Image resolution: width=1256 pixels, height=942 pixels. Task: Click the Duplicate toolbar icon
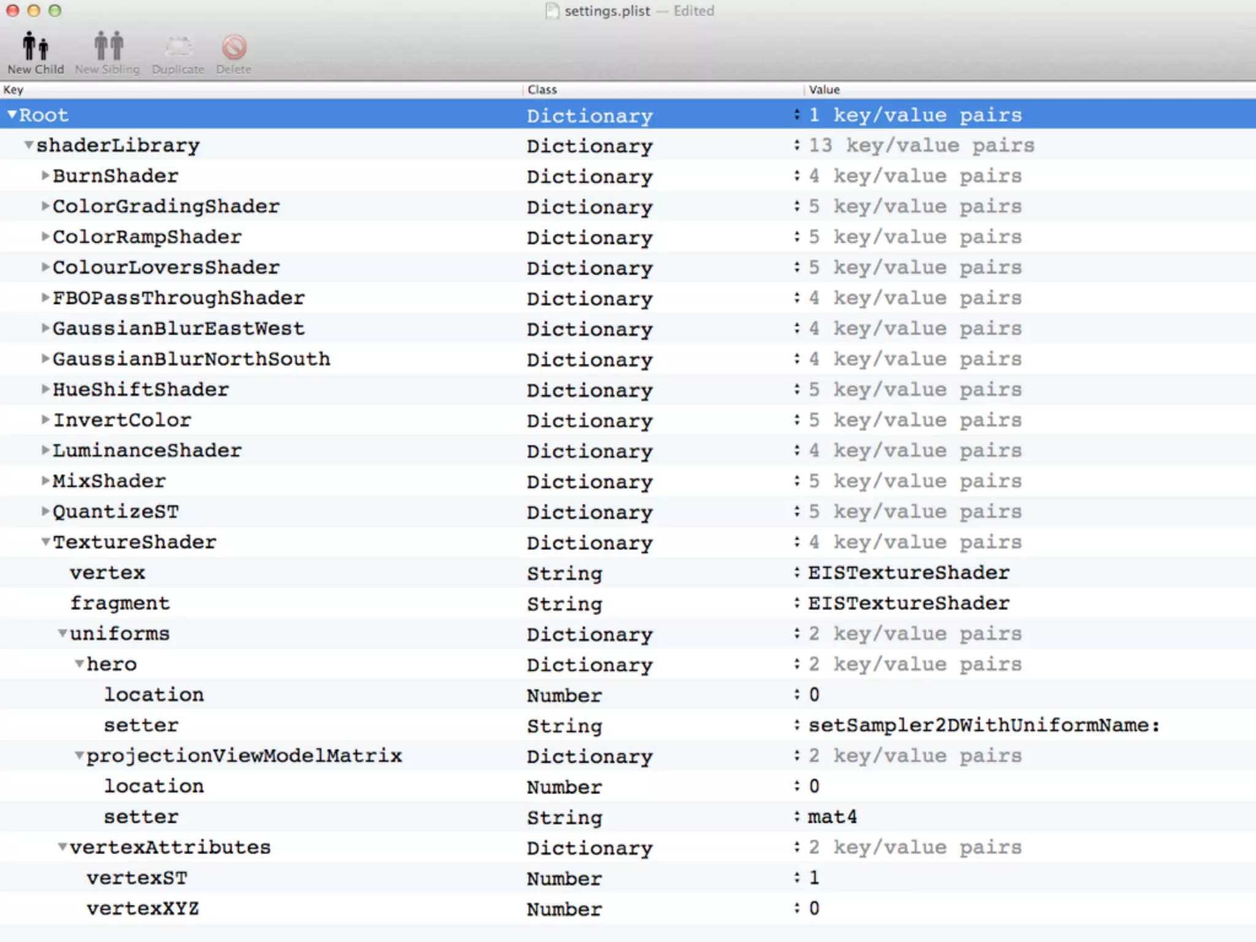coord(178,47)
